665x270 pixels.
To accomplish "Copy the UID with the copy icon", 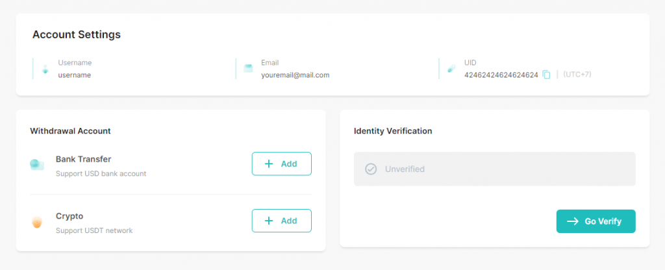I will click(546, 75).
